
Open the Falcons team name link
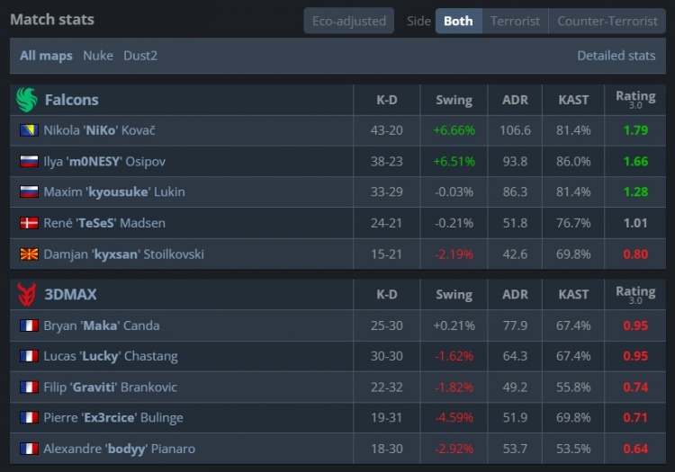[x=72, y=100]
